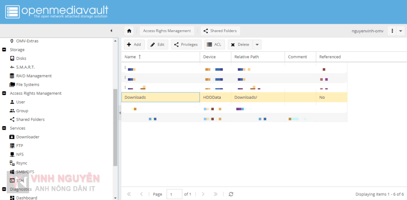Open the user menu dropdown arrow
The image size is (407, 200).
(401, 31)
